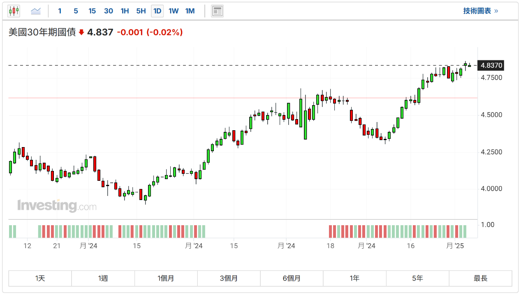Screen dimensions: 521x295
Task: Show the 最長 maximum range
Action: click(480, 278)
